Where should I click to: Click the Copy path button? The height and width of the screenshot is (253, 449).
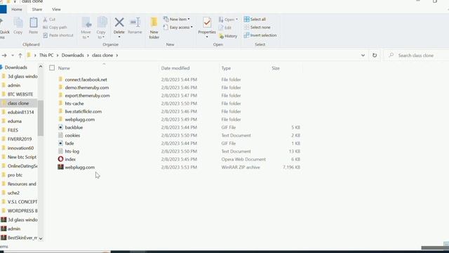tap(55, 27)
